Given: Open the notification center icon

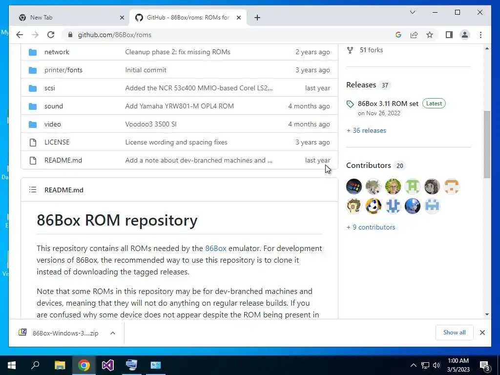Looking at the screenshot, I should [485, 366].
